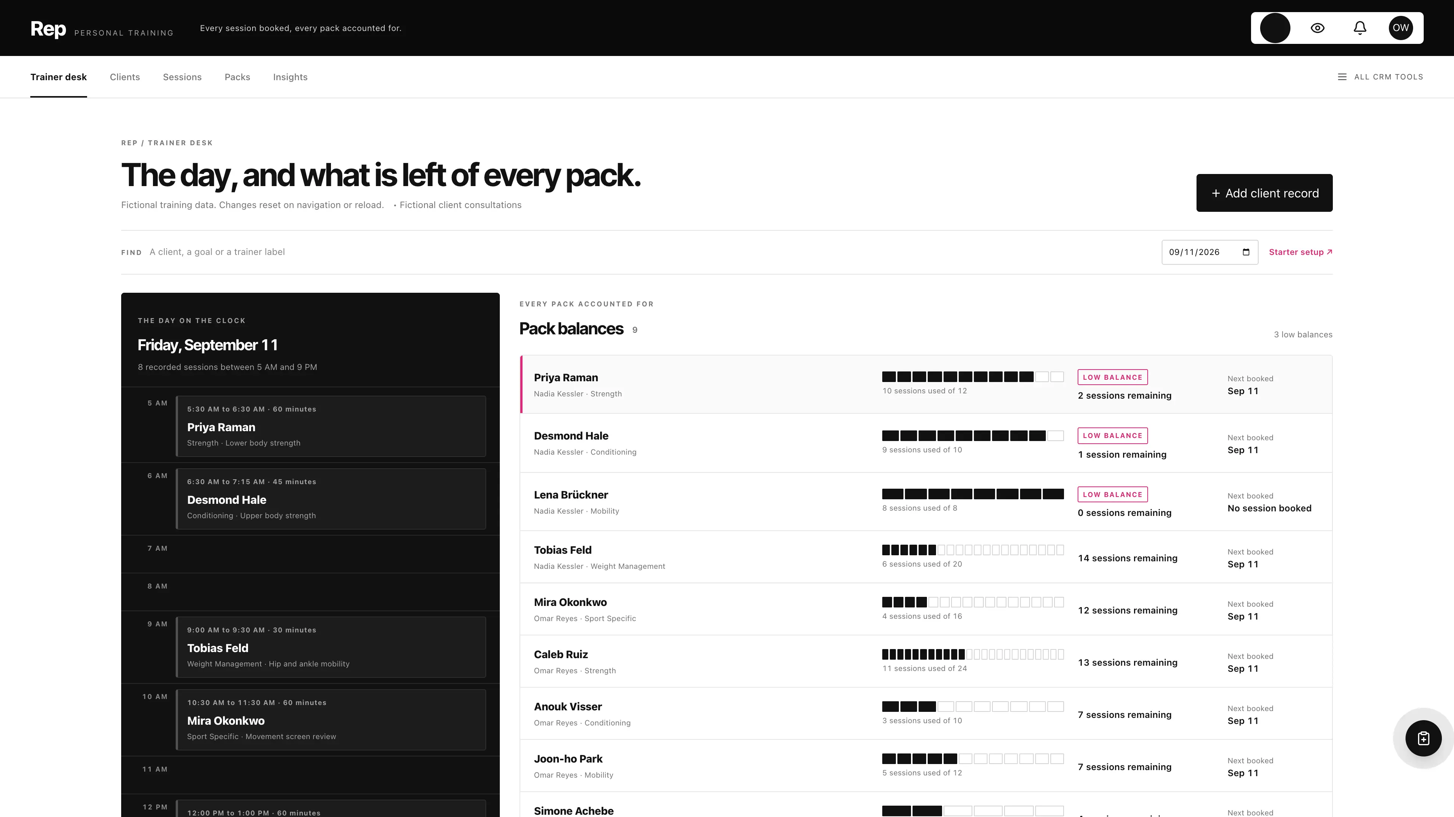Open the floating clipboard quick-add button
1454x817 pixels.
[x=1423, y=738]
